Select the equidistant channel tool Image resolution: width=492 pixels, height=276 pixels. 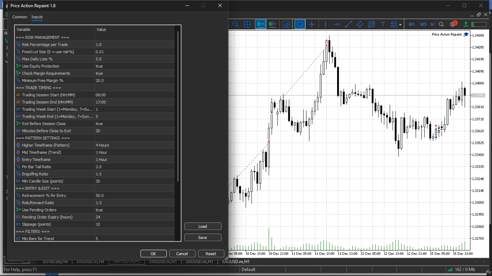(x=360, y=24)
